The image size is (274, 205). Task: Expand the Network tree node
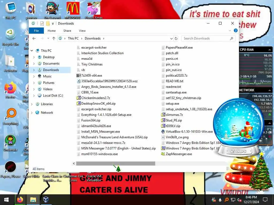pos(32,113)
